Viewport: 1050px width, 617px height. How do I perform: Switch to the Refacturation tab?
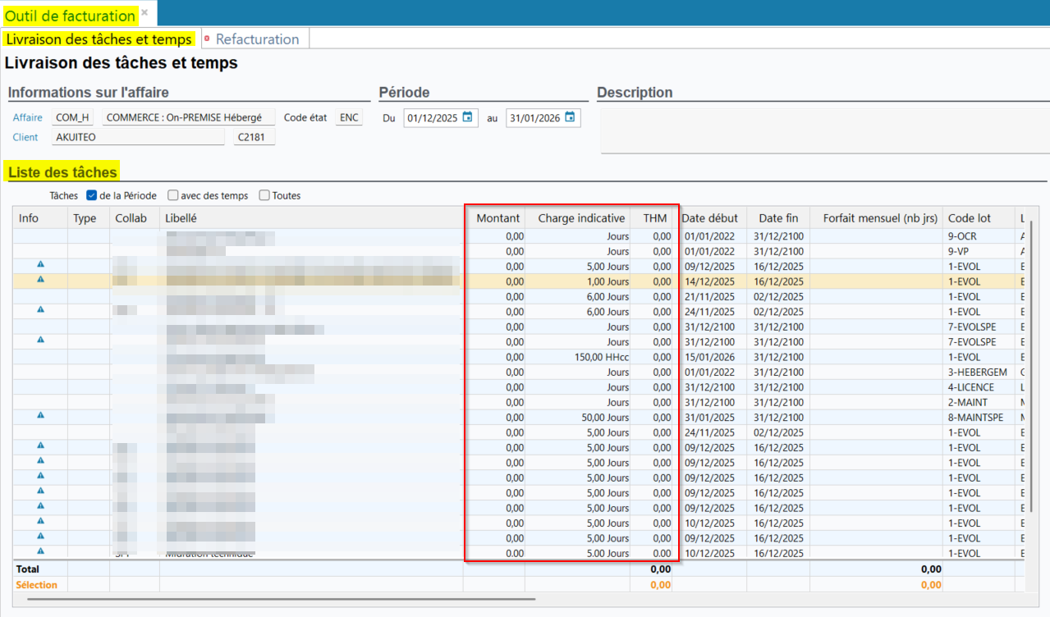point(257,39)
